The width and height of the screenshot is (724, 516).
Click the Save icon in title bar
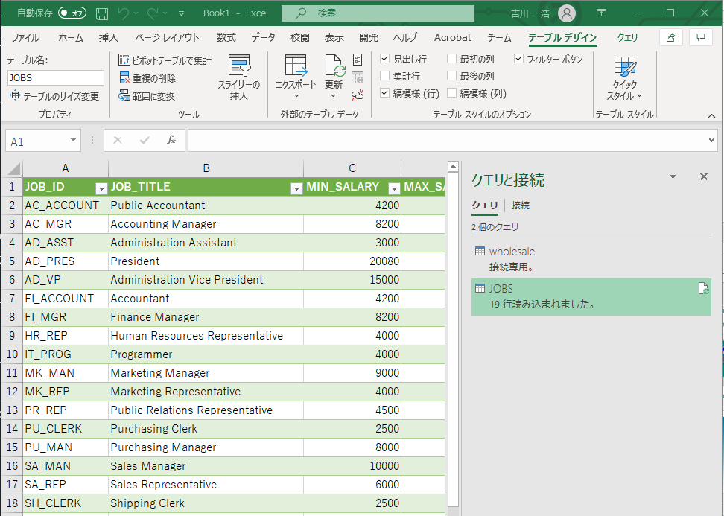pos(102,13)
